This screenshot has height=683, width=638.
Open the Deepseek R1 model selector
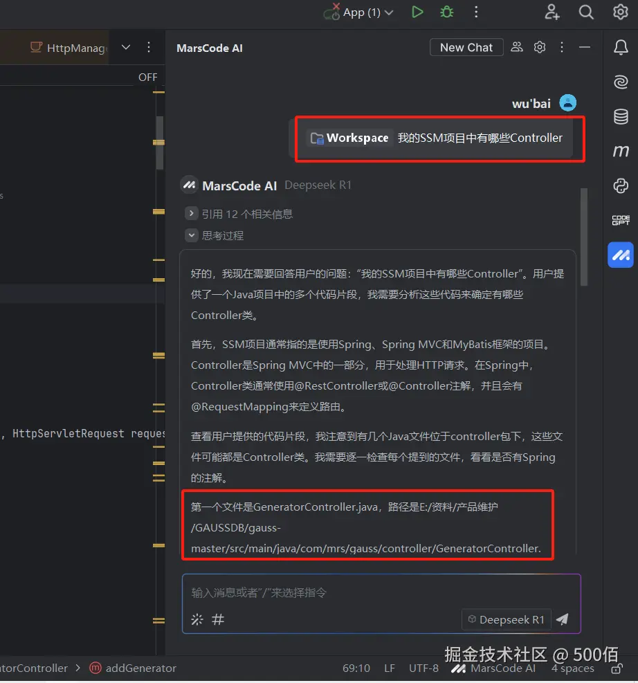pos(506,619)
